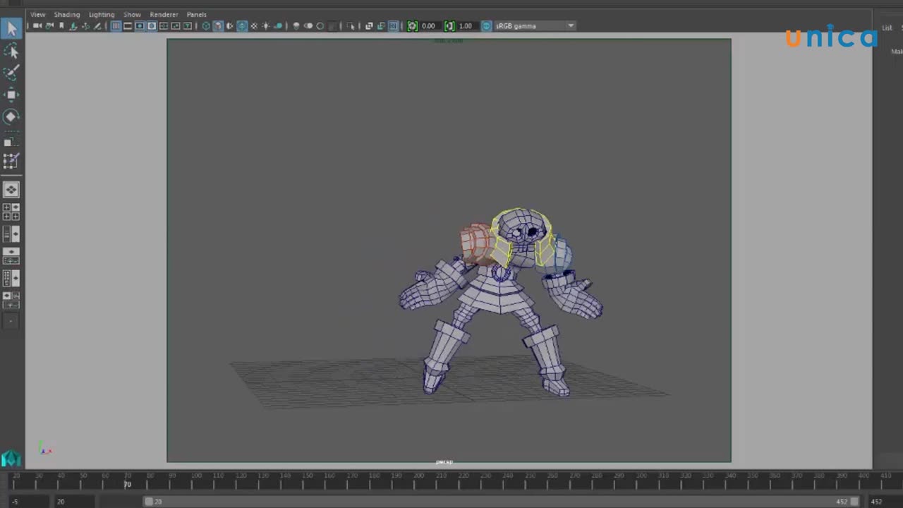
Task: Click the Isolate Select icon
Action: coord(350,26)
